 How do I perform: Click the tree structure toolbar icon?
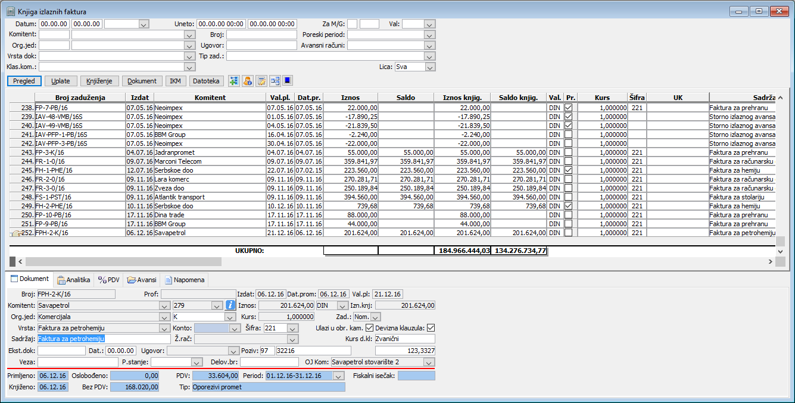coord(275,81)
